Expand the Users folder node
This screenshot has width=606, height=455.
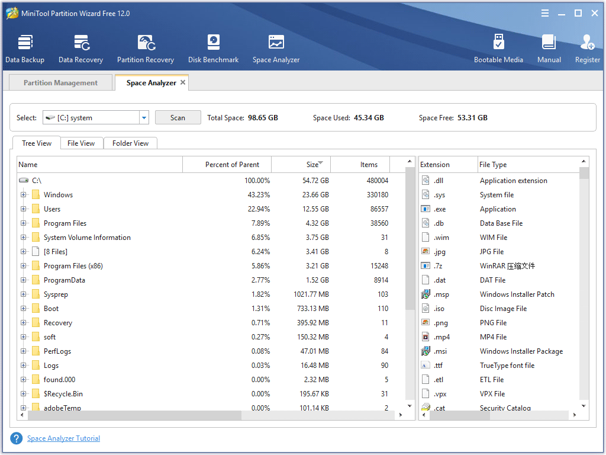tap(23, 209)
